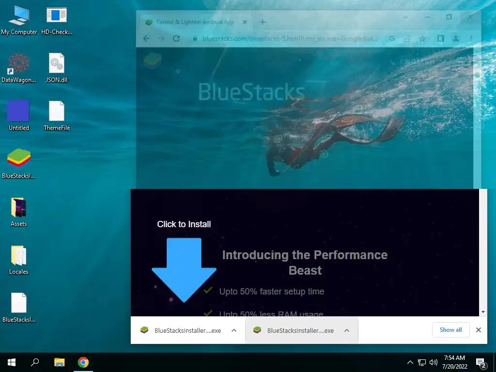Click the padlock site info icon
496x372 pixels.
(x=195, y=39)
